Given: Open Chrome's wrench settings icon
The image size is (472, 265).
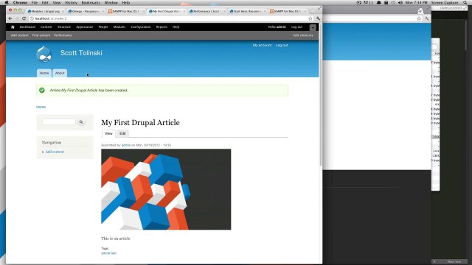Looking at the screenshot, I should [x=318, y=18].
